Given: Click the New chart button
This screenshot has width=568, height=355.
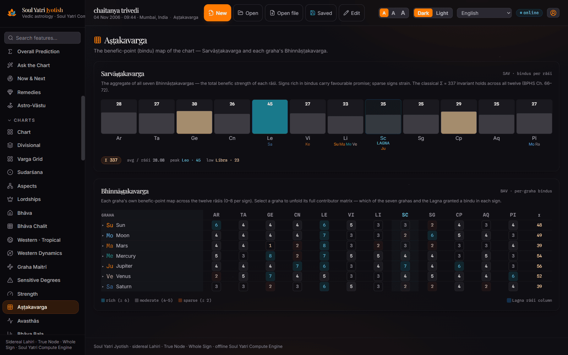Looking at the screenshot, I should (217, 13).
